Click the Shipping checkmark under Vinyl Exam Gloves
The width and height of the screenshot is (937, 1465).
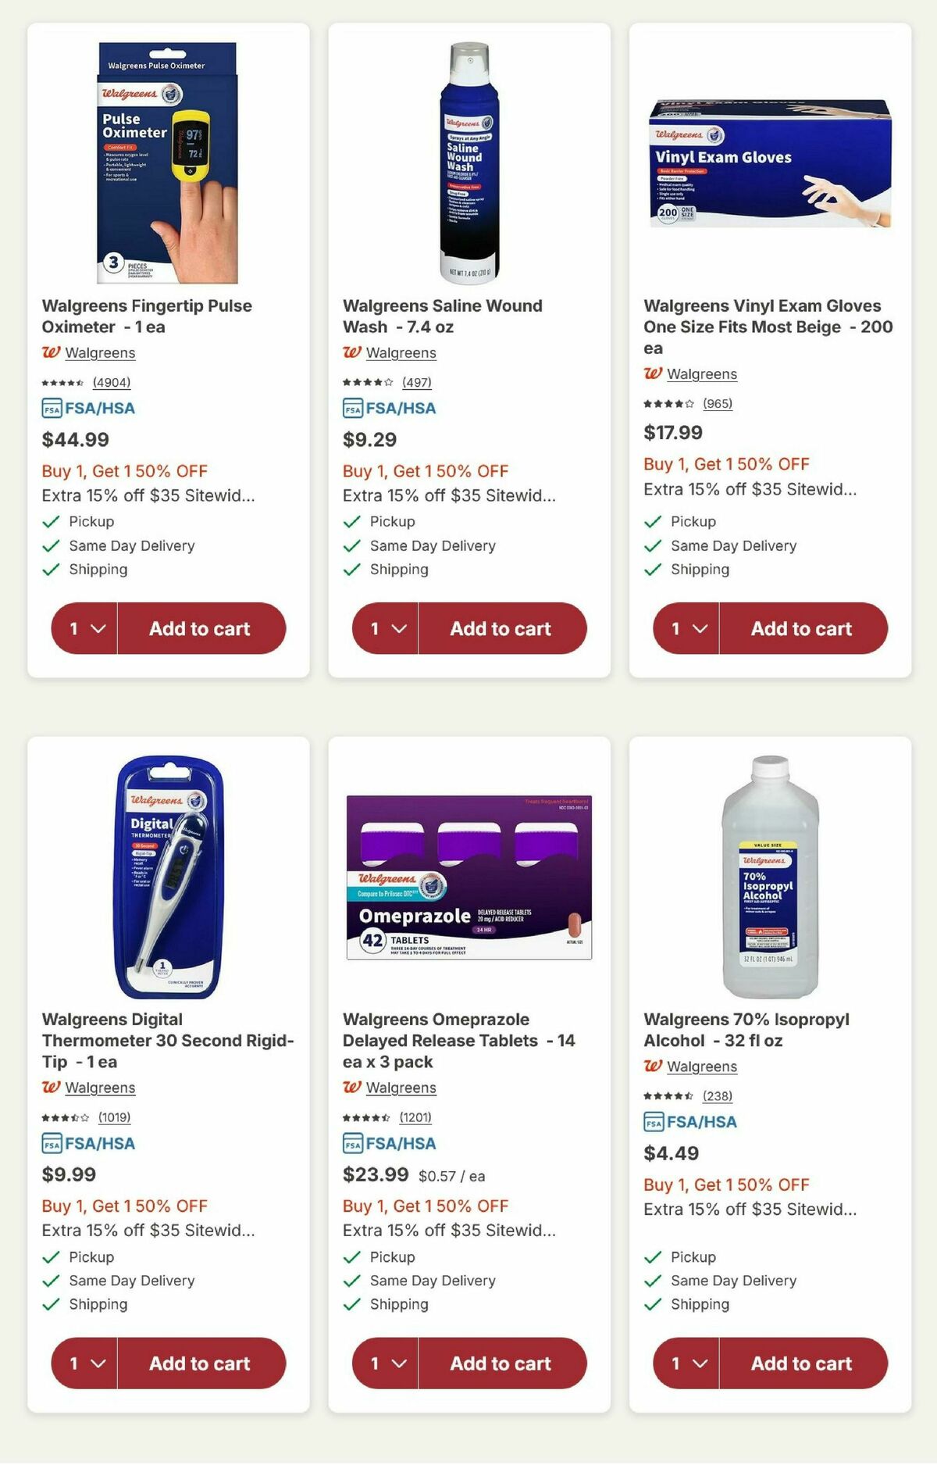pos(651,570)
